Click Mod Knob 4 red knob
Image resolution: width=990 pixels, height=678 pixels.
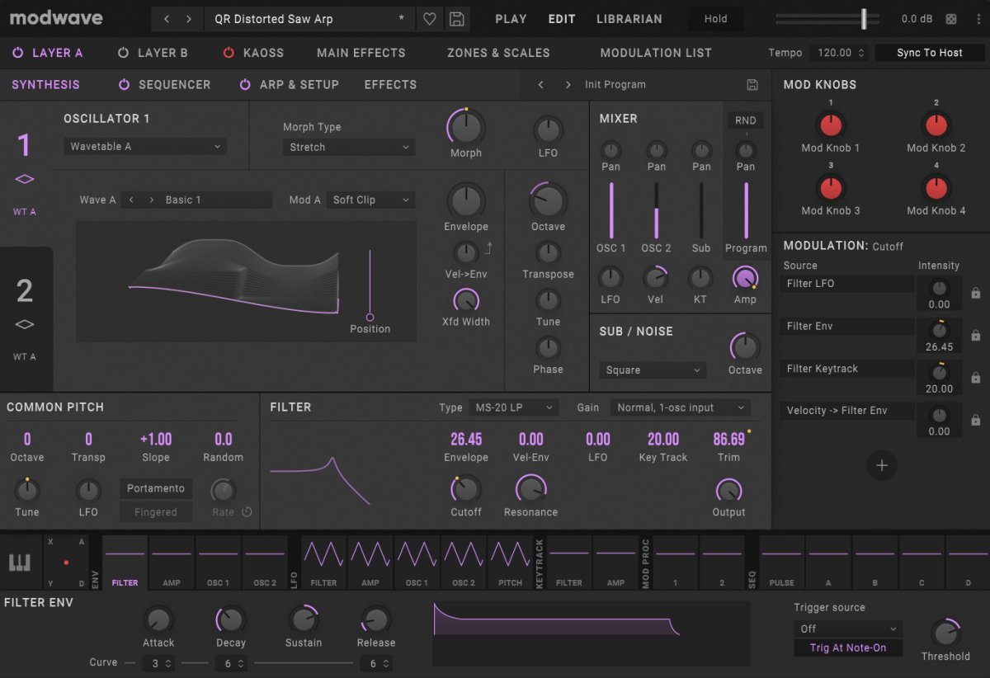click(x=936, y=188)
